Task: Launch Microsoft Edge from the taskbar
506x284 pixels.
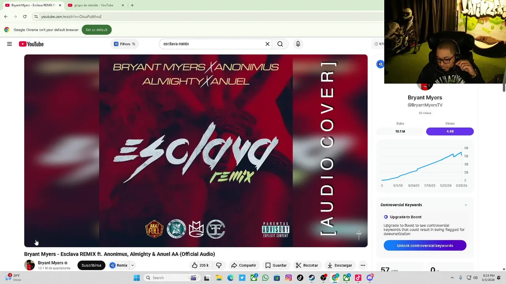Action: pos(230,278)
